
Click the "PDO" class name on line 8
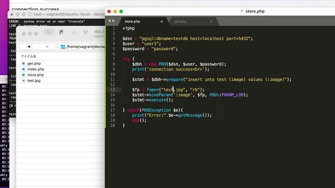(162, 64)
